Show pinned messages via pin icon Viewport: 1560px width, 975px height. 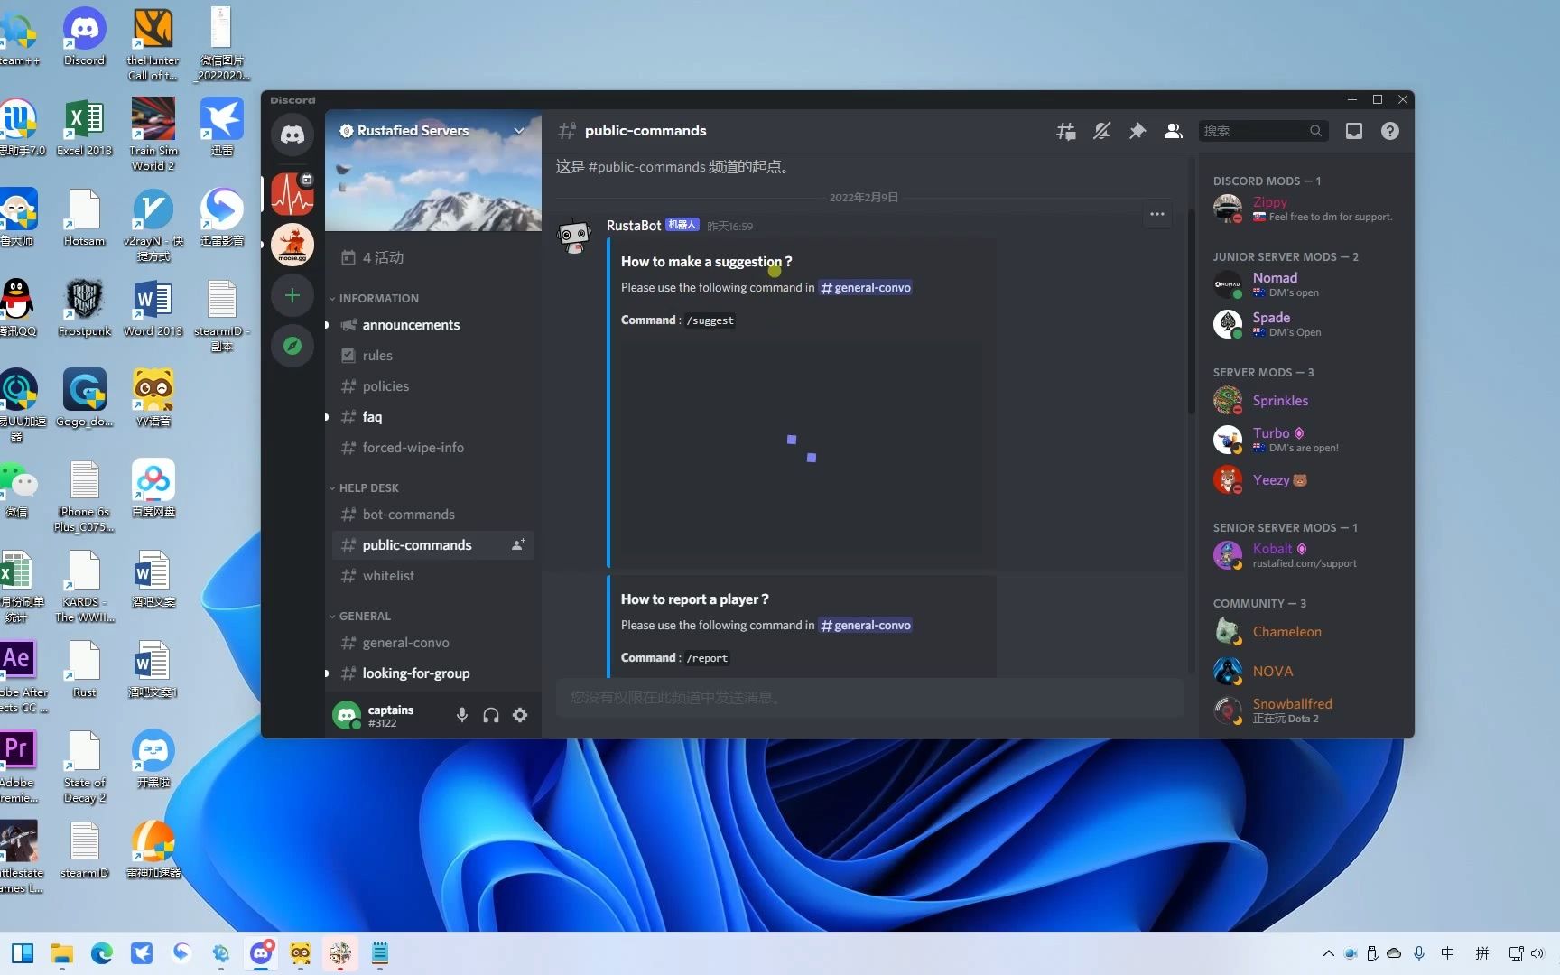(x=1137, y=131)
